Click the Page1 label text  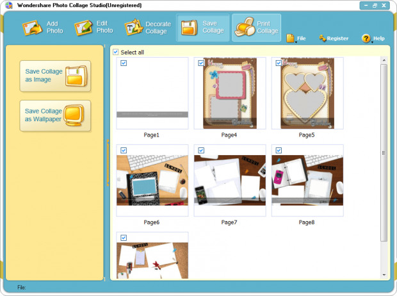[x=151, y=135]
